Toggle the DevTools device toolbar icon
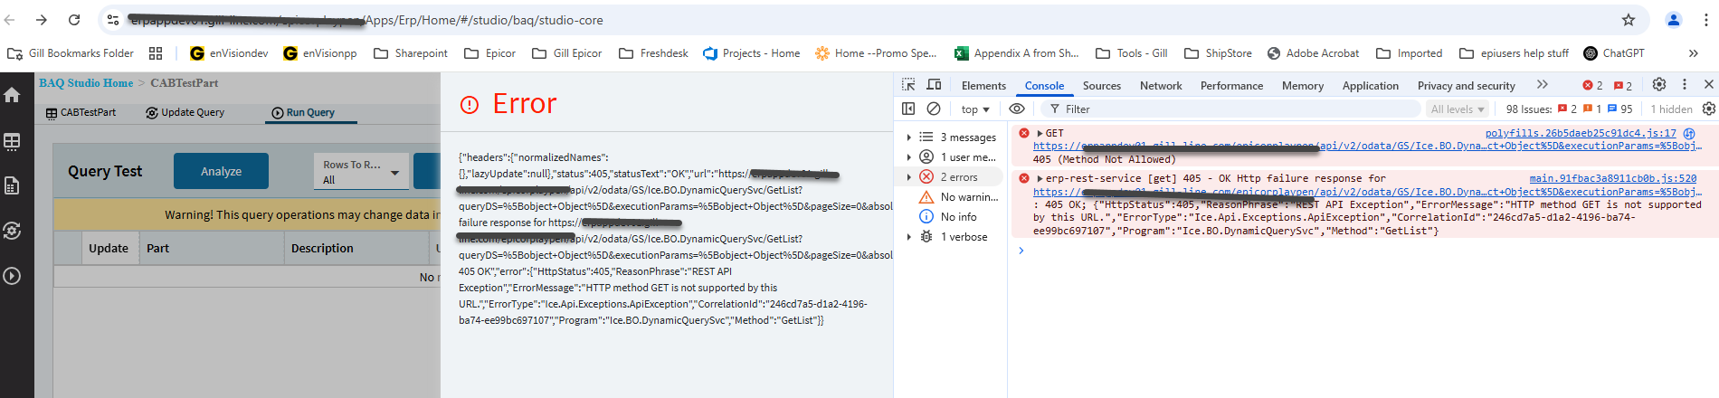The image size is (1719, 398). pyautogui.click(x=934, y=85)
